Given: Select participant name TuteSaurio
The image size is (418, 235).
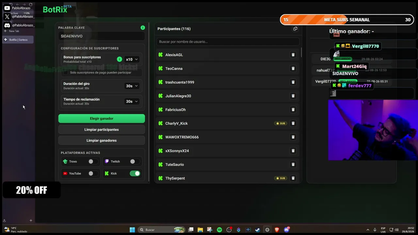Looking at the screenshot, I should pyautogui.click(x=174, y=164).
